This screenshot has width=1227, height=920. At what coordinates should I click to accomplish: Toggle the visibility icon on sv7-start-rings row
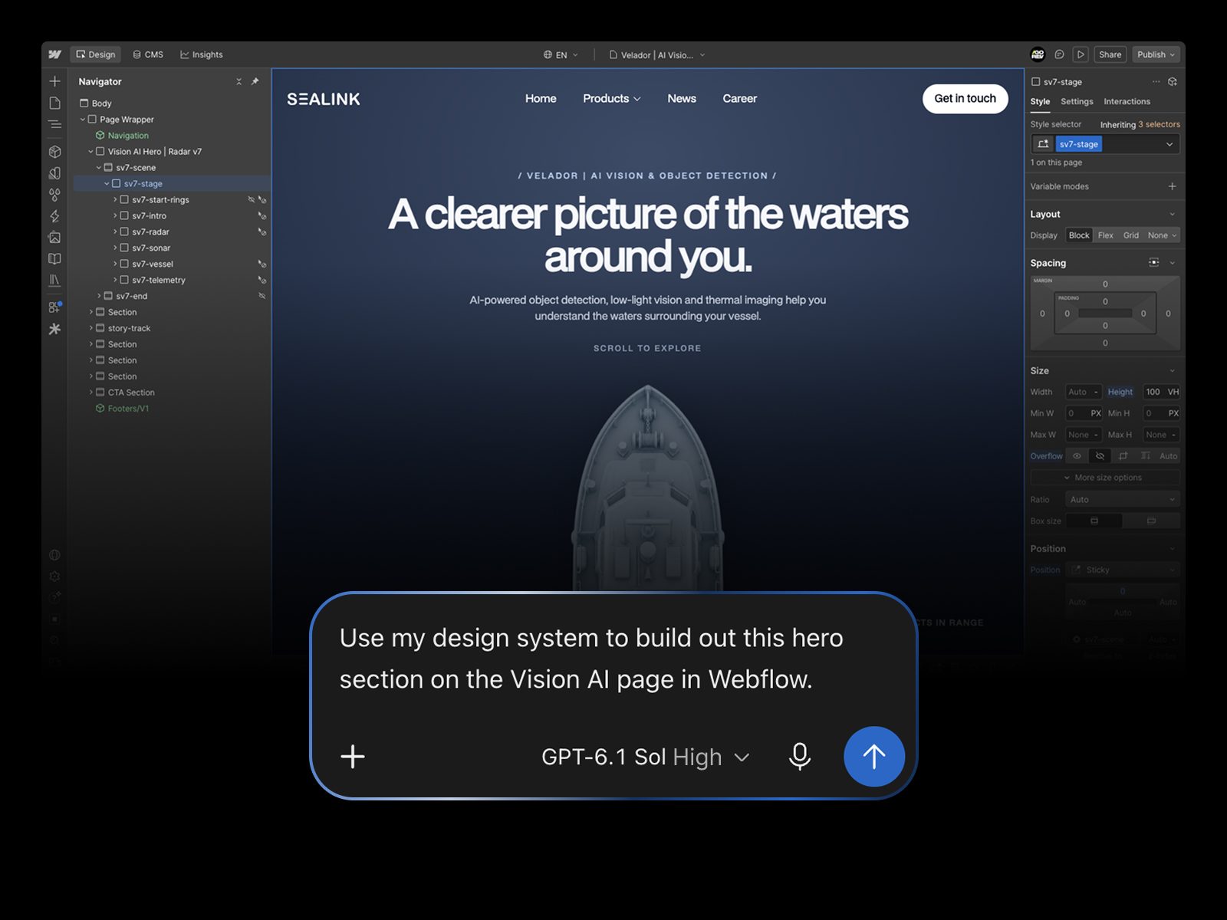pyautogui.click(x=251, y=199)
